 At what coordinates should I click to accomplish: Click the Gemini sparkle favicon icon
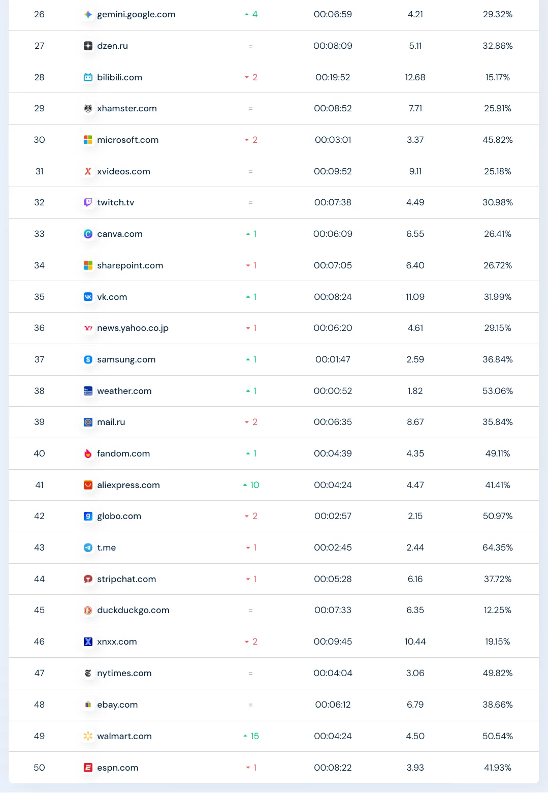point(88,15)
